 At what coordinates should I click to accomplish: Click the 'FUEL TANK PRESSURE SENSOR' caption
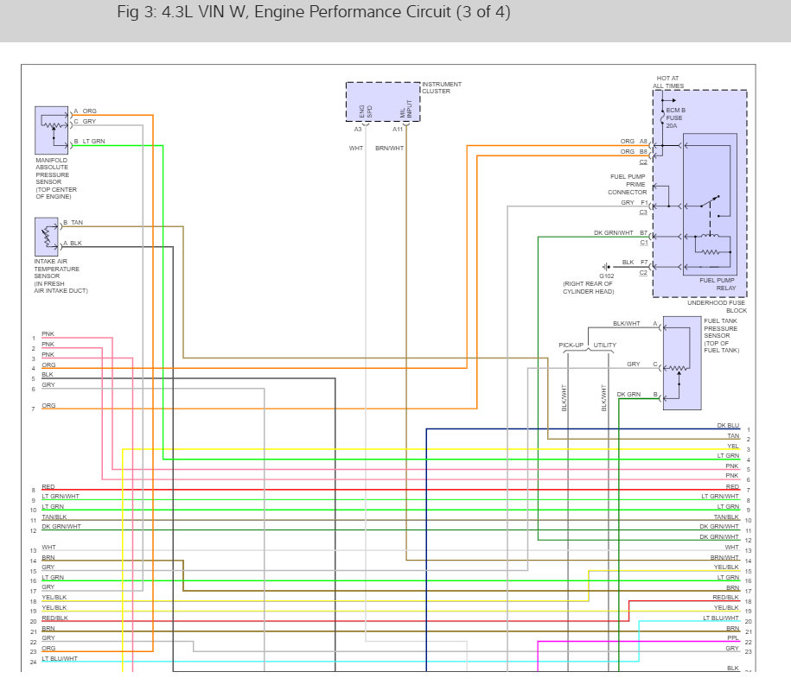point(721,336)
